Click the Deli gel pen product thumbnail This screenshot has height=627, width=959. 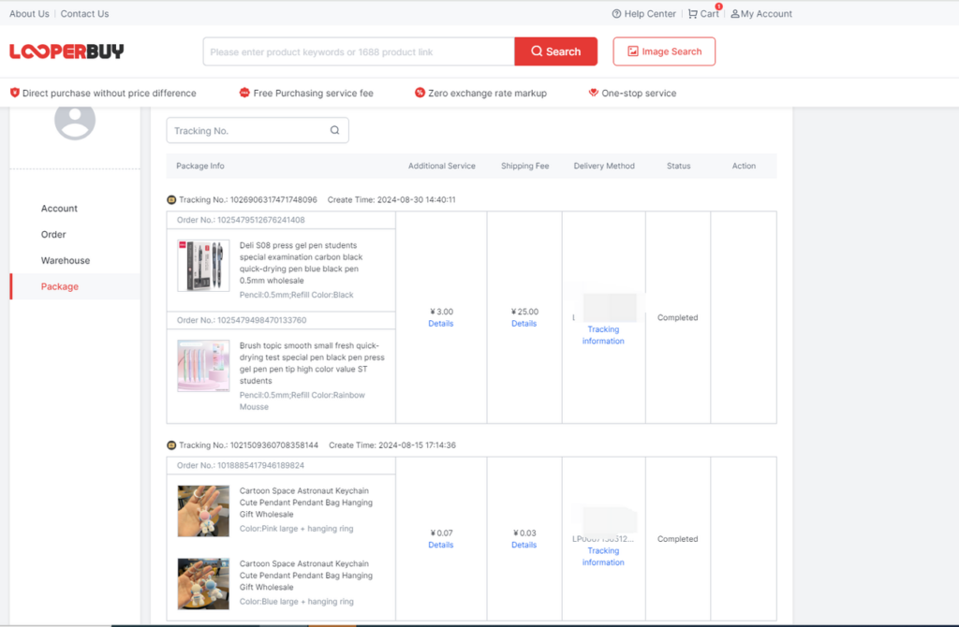point(202,266)
